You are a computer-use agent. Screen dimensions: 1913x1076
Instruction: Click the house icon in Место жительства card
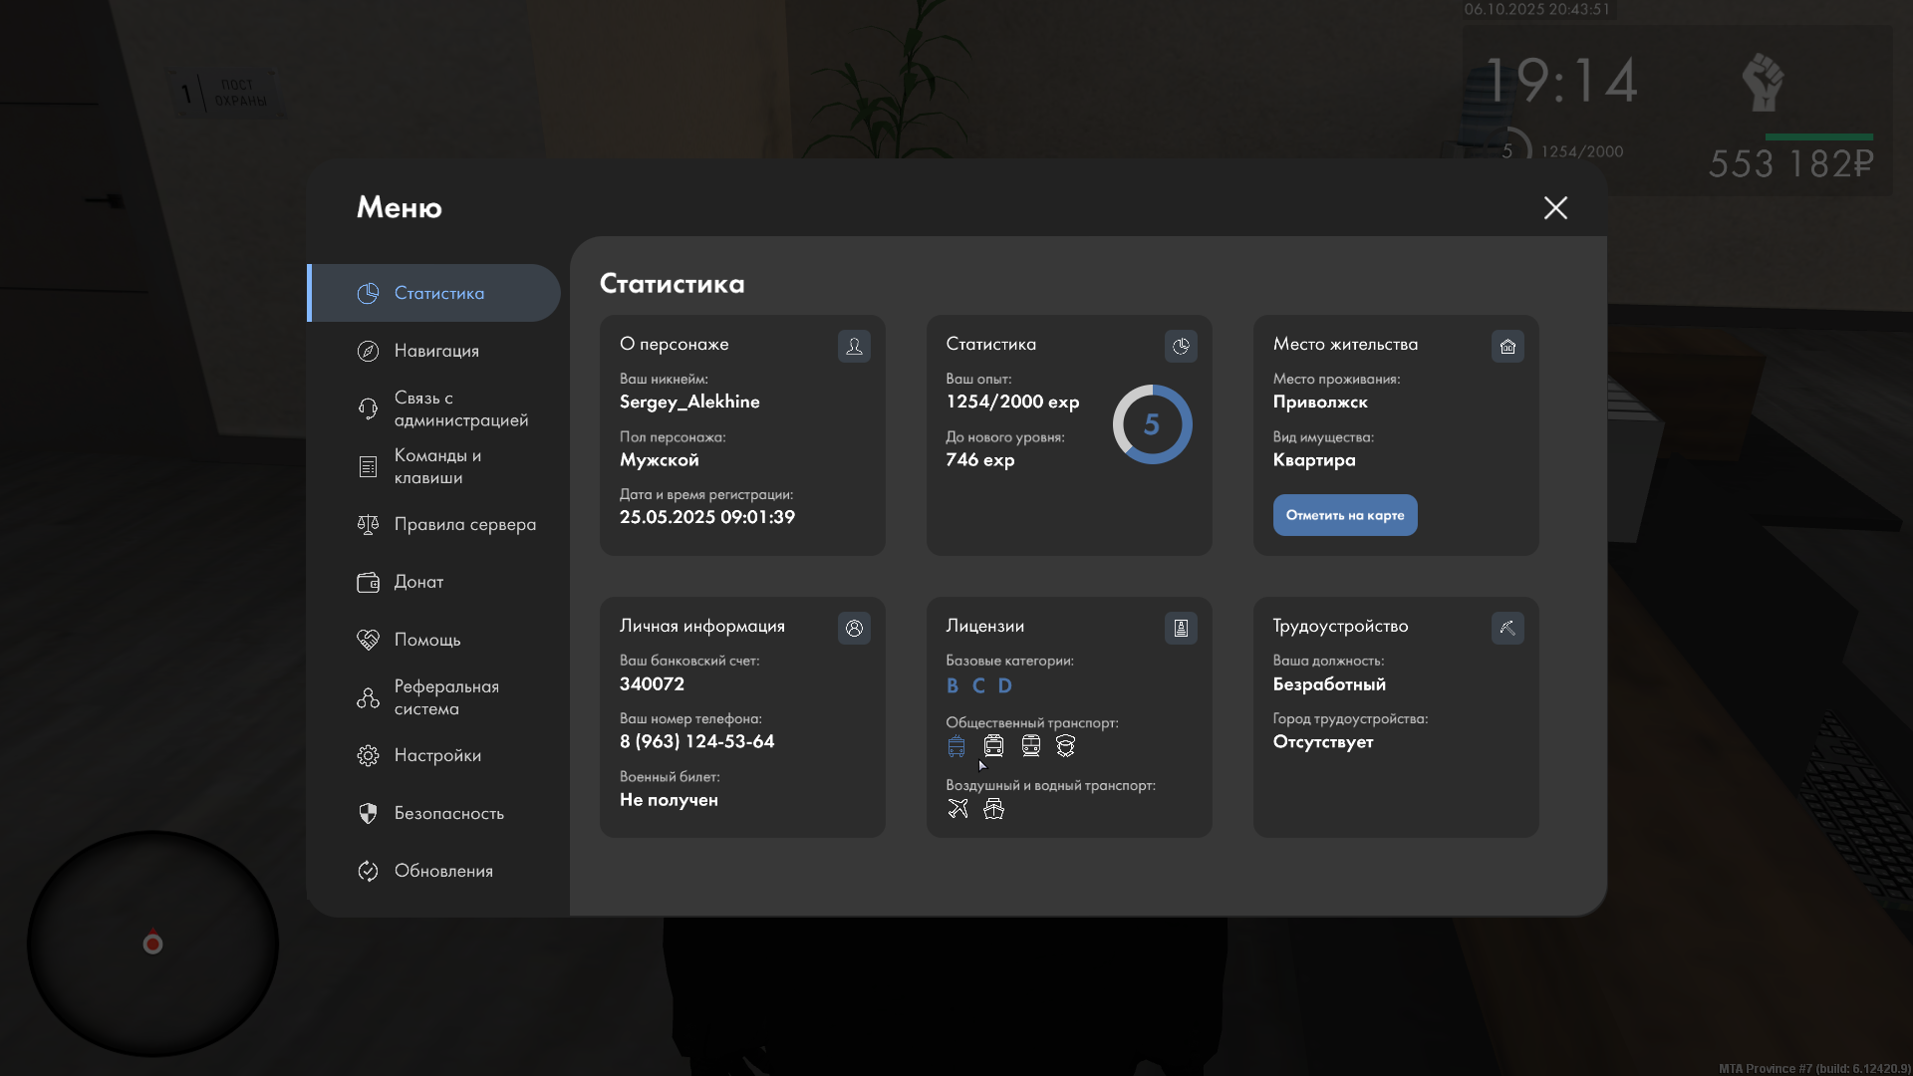(x=1507, y=347)
